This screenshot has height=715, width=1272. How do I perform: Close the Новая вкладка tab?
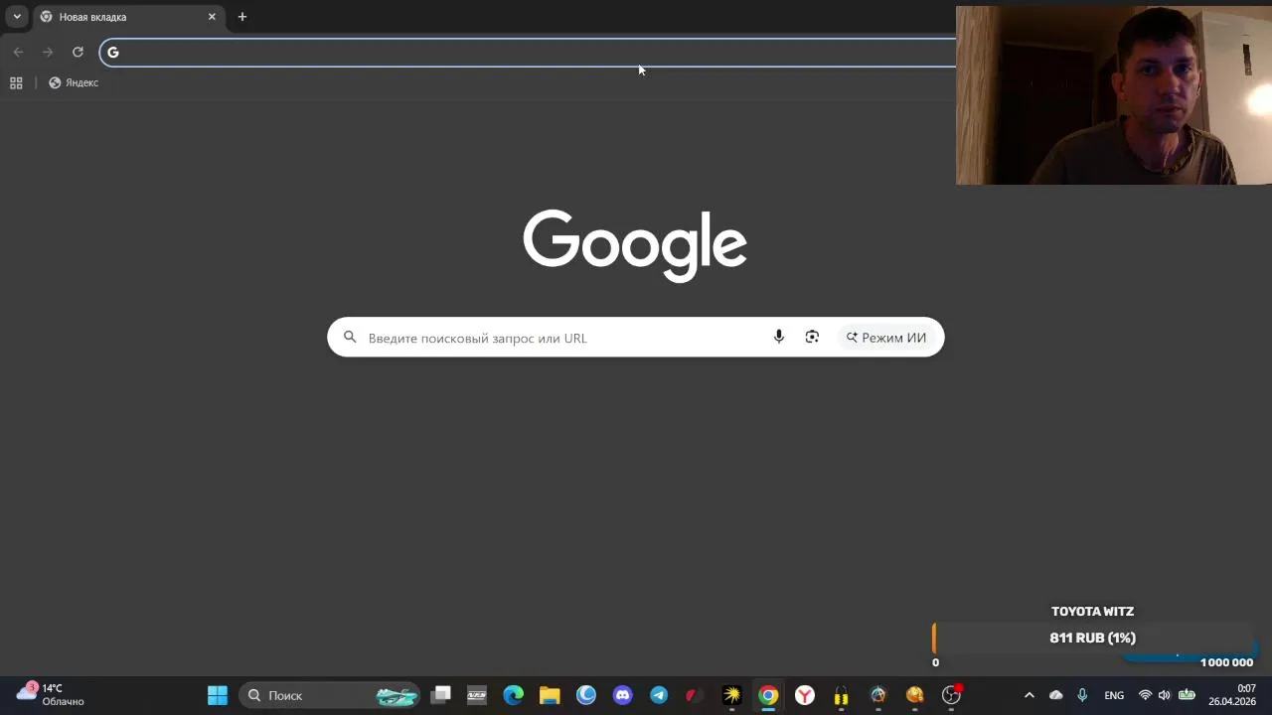coord(212,17)
